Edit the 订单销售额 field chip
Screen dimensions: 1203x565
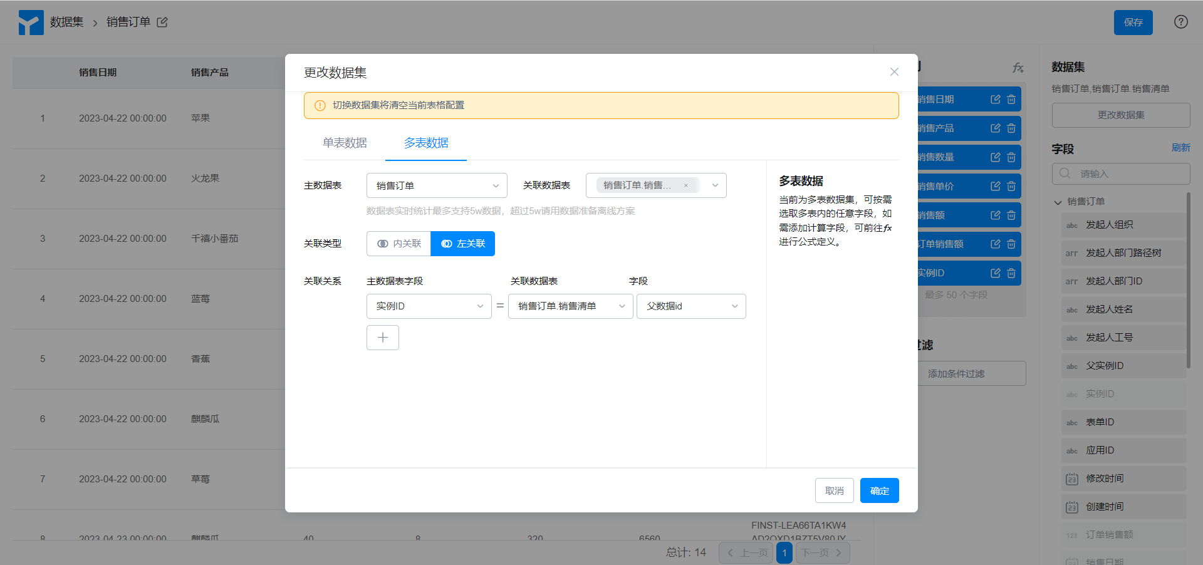tap(995, 244)
